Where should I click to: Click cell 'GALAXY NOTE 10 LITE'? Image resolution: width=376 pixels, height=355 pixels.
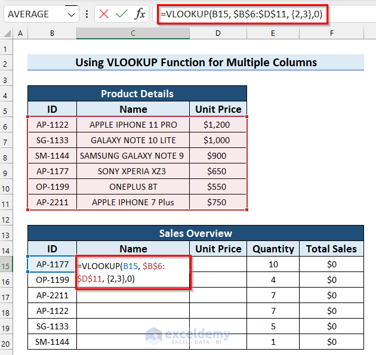(133, 140)
